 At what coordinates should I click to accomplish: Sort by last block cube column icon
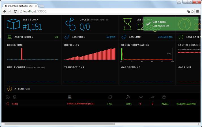164,97
